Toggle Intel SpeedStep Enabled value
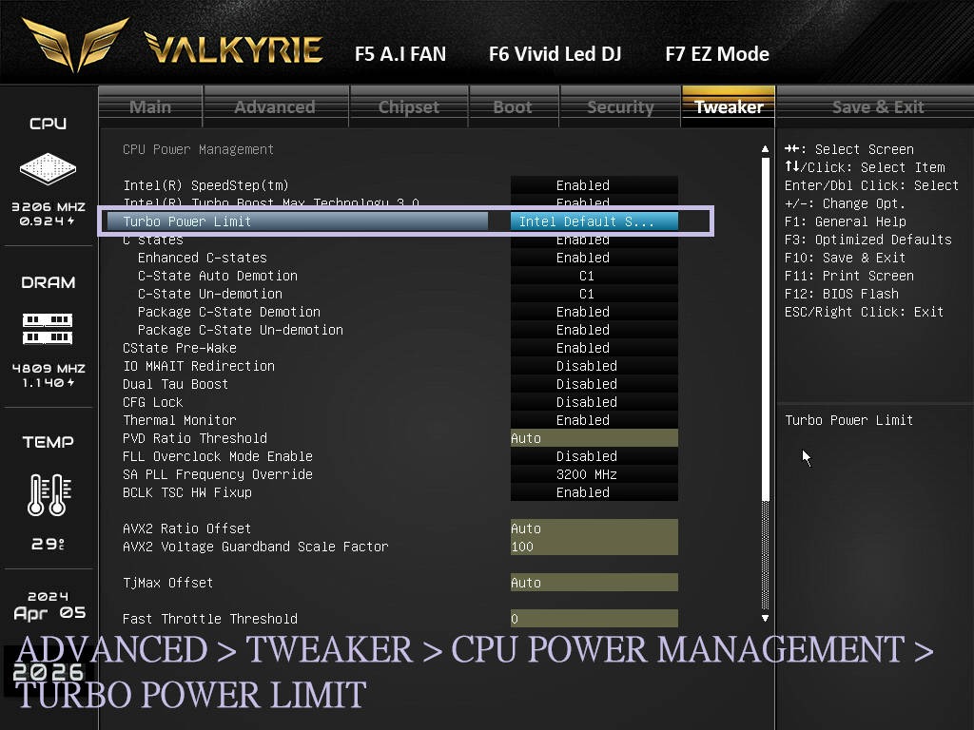Screen dimensions: 974x730 594,185
